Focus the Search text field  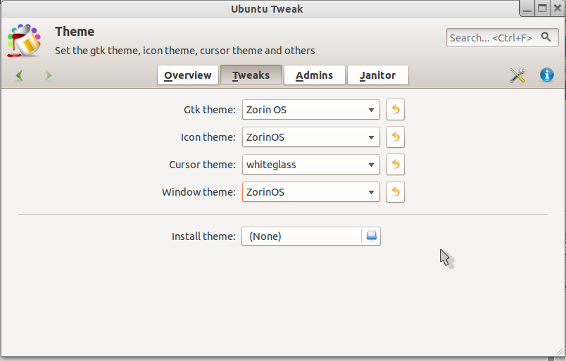click(x=493, y=37)
